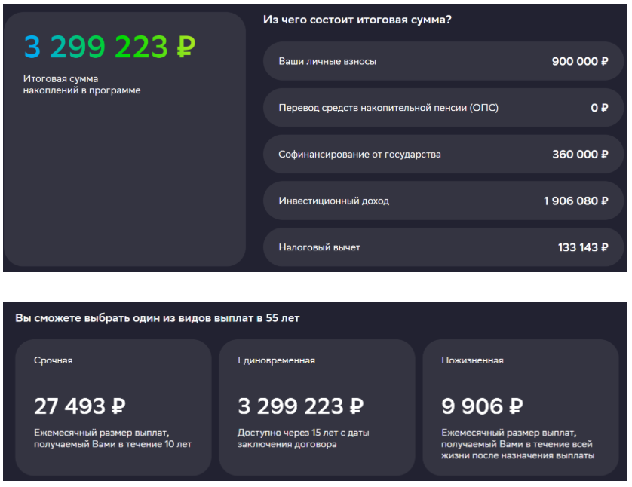Select the 'Перевод средств накопительной пенсии (ОПС)' label
The width and height of the screenshot is (632, 487).
point(388,108)
